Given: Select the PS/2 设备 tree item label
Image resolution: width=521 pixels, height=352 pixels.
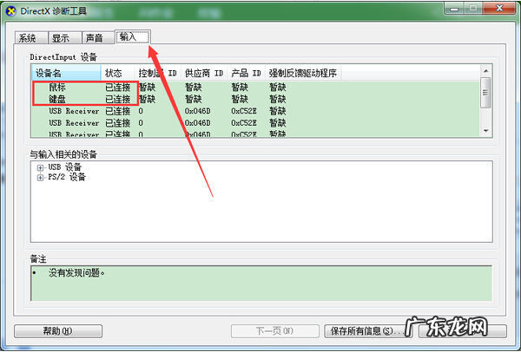Looking at the screenshot, I should tap(67, 177).
